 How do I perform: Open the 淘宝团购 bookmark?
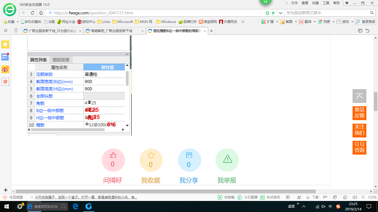[x=208, y=22]
